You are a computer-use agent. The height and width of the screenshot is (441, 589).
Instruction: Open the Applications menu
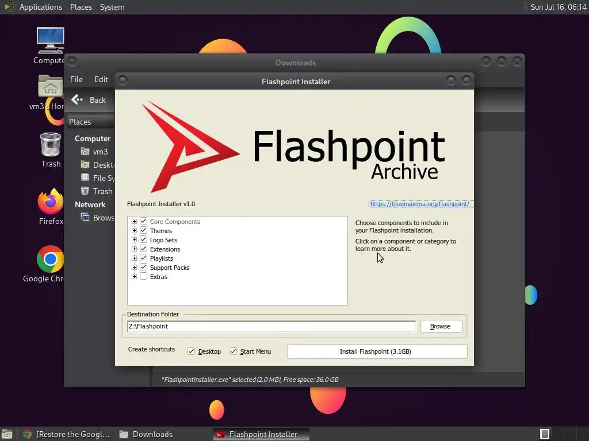tap(41, 7)
